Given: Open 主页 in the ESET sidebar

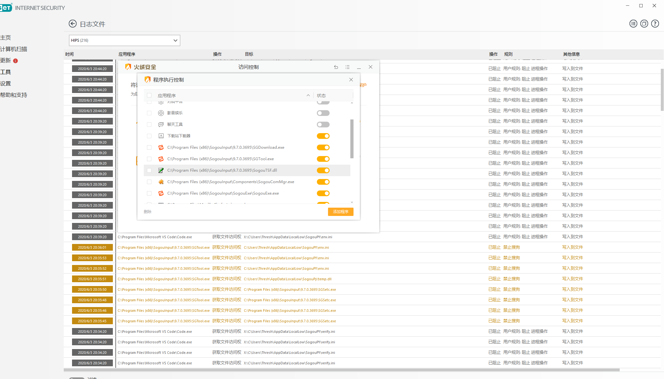Looking at the screenshot, I should pyautogui.click(x=5, y=38).
